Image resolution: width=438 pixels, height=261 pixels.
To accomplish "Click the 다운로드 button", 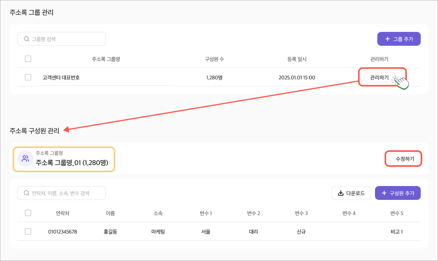I will pos(352,193).
